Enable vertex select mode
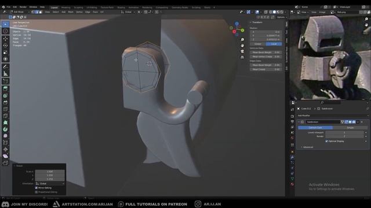This screenshot has width=371, height=208. click(x=33, y=12)
